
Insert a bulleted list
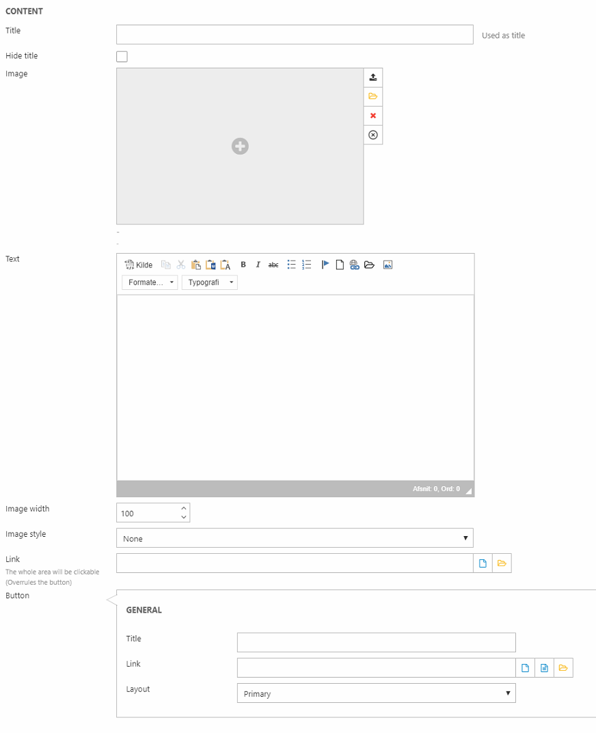[291, 265]
